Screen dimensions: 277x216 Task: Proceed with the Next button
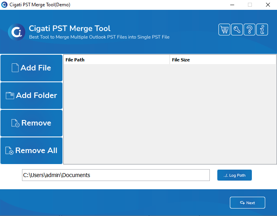[x=247, y=203]
